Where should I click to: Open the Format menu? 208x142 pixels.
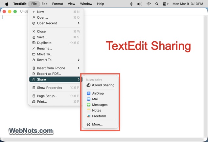click(x=58, y=4)
